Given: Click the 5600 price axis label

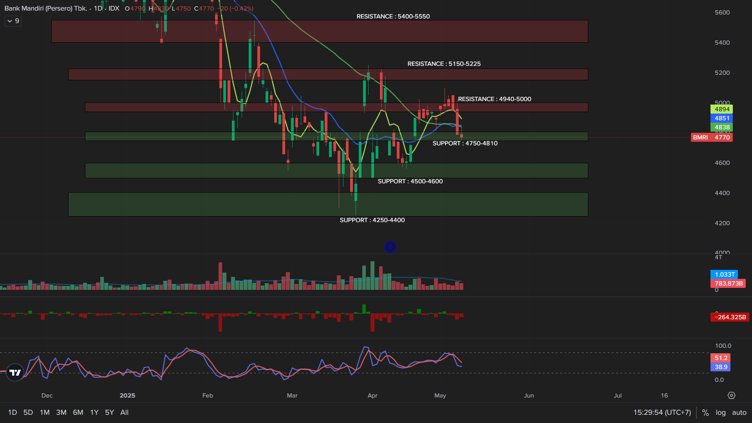Looking at the screenshot, I should pyautogui.click(x=722, y=13).
